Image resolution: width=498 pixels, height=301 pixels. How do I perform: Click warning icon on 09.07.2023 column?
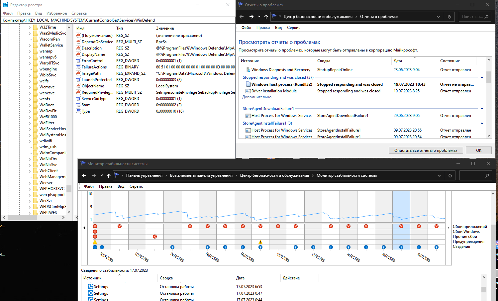pos(260,242)
